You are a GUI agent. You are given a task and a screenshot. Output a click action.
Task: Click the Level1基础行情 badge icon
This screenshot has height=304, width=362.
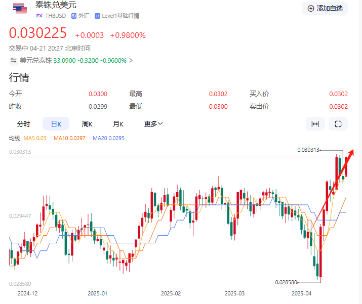pos(97,16)
